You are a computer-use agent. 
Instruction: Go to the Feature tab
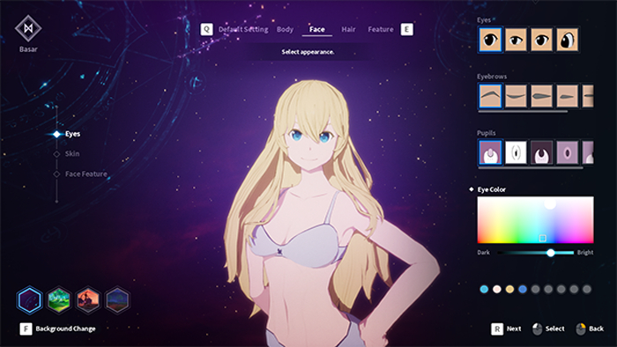pos(381,29)
